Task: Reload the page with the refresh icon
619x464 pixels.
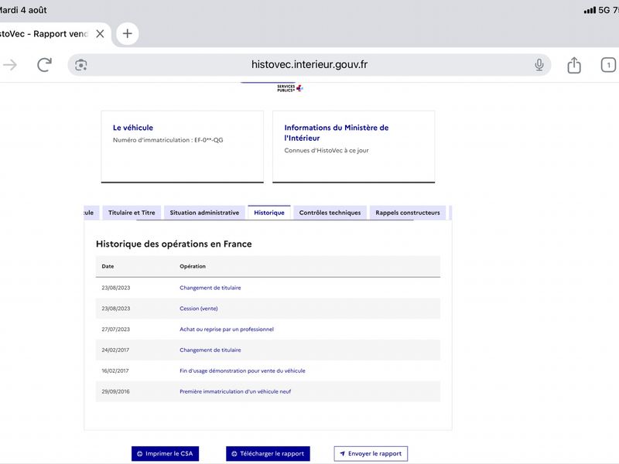Action: [x=44, y=65]
